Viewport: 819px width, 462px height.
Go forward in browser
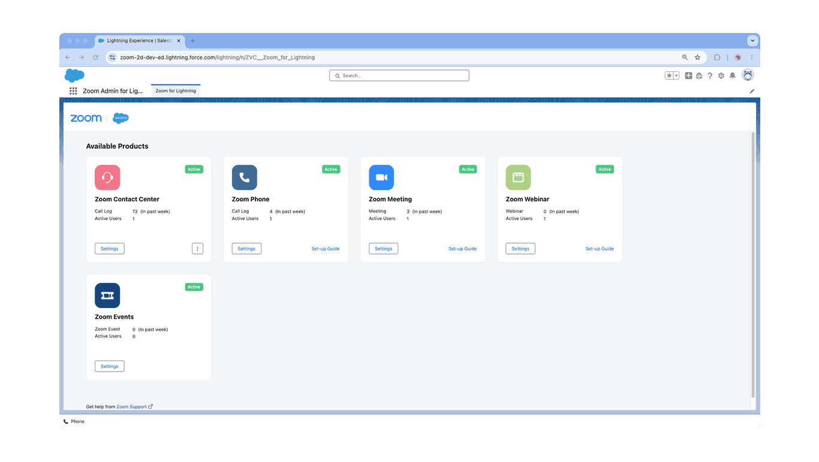(82, 58)
